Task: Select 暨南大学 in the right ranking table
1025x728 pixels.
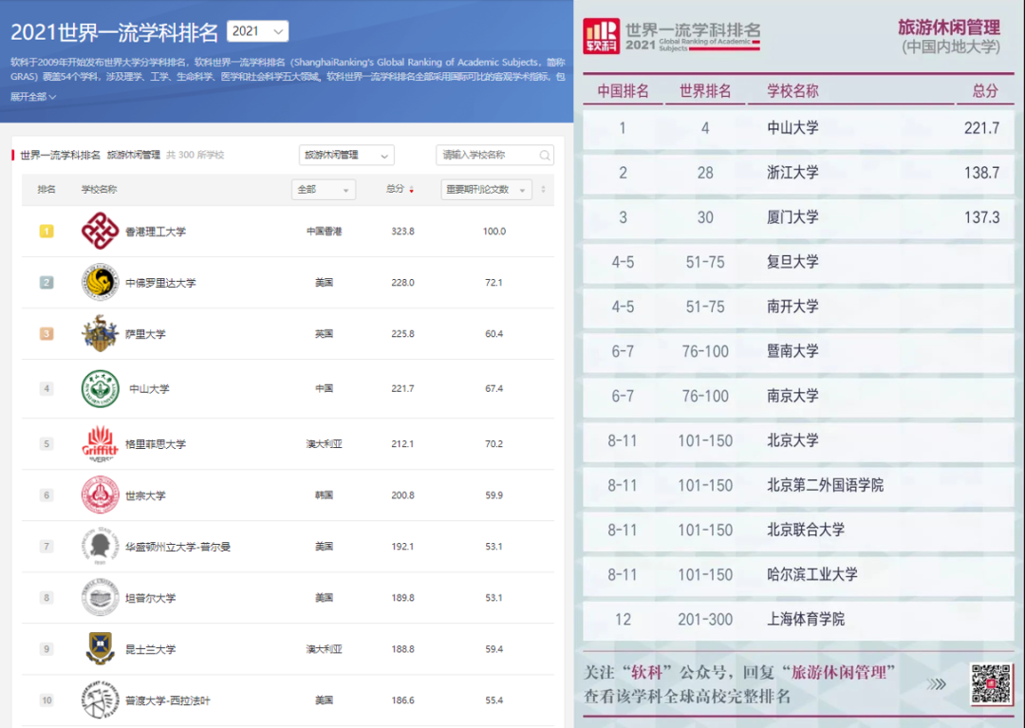Action: [792, 351]
